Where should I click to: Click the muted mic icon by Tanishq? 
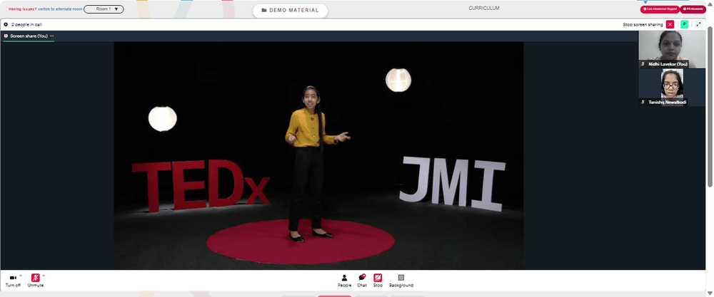643,102
